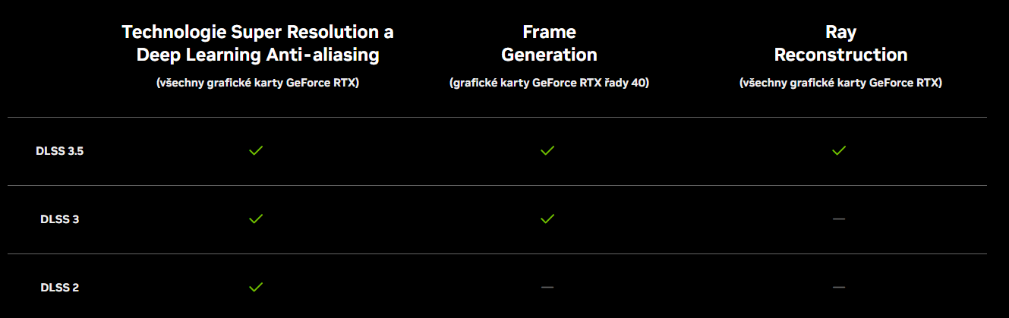Click the subtitle under the Ray Reconstruction heading
The width and height of the screenshot is (1009, 318).
pos(840,83)
